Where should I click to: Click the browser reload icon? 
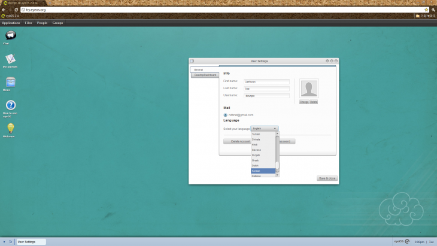pyautogui.click(x=16, y=10)
